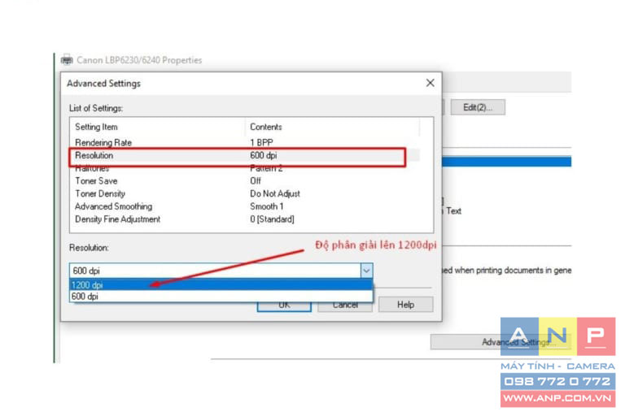Choose 600 dpi option in dropdown list
This screenshot has height=416, width=625.
click(221, 297)
